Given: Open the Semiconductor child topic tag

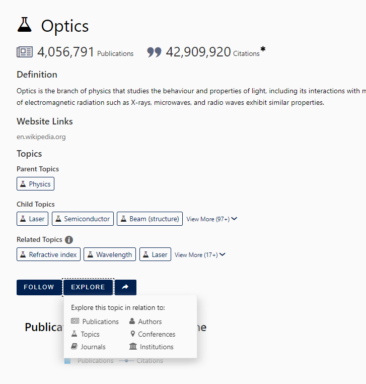Looking at the screenshot, I should (x=83, y=219).
